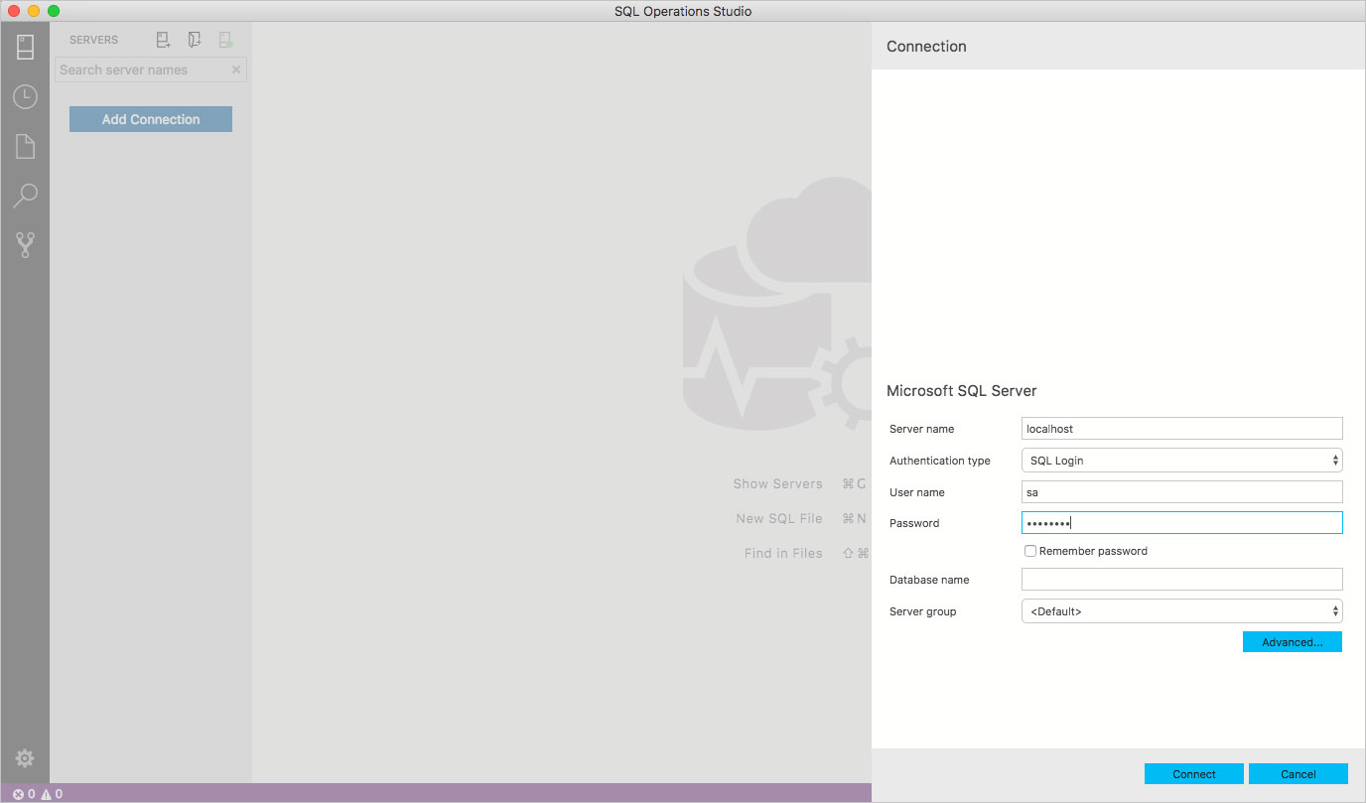Click the New Connection icon in Servers header
1366x803 pixels.
164,40
